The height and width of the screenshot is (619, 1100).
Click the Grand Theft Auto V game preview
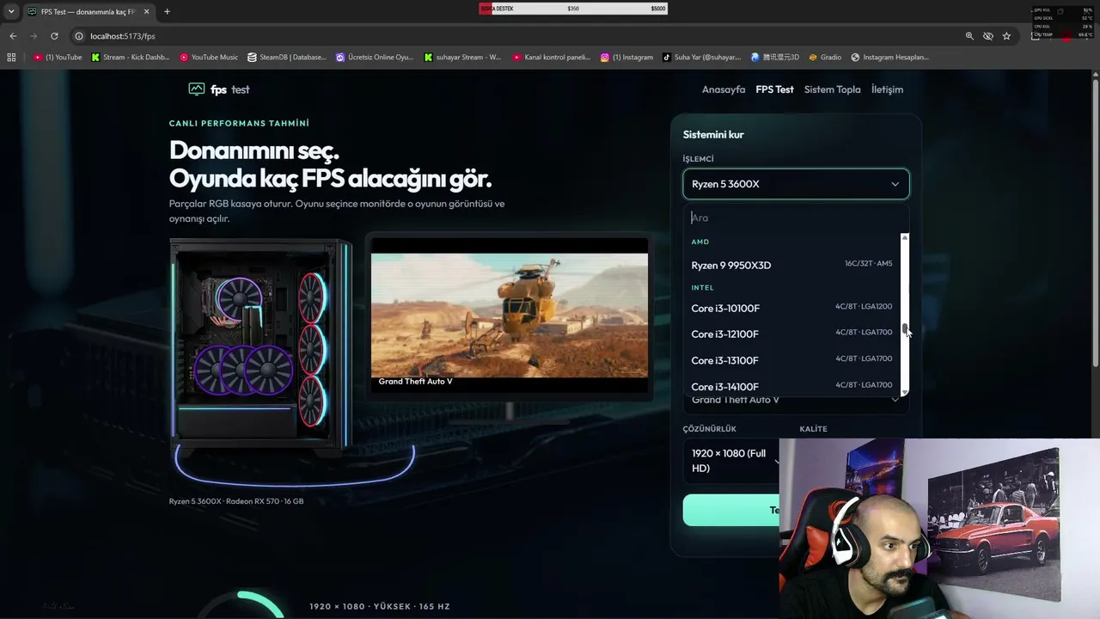click(510, 314)
